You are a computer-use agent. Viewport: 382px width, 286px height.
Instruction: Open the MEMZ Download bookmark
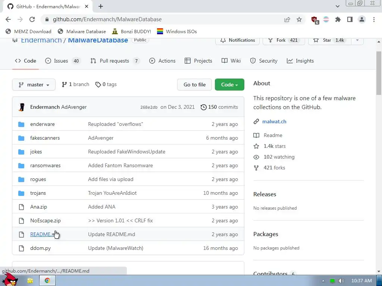point(28,31)
